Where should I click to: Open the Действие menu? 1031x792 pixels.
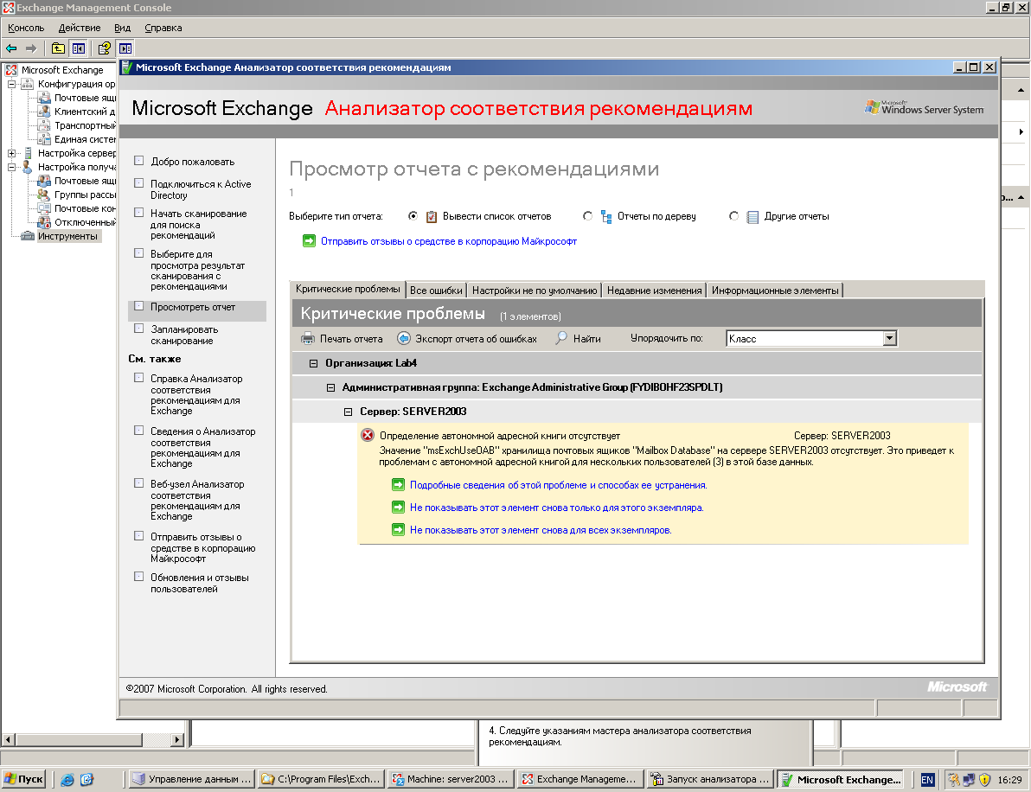pos(80,28)
